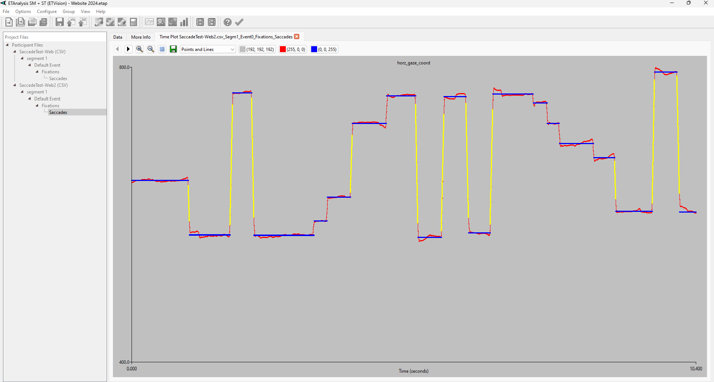Click the checkmark toolbar icon
714x382 pixels.
[x=239, y=22]
